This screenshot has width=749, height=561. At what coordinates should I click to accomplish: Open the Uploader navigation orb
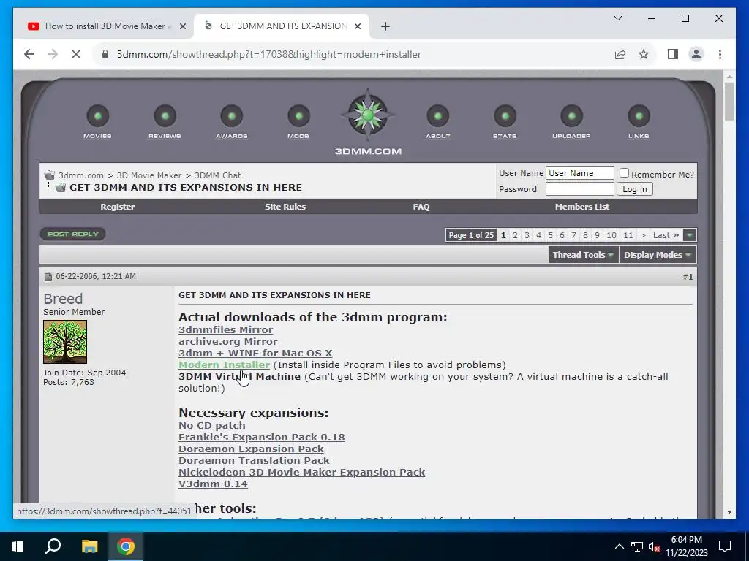click(x=572, y=116)
